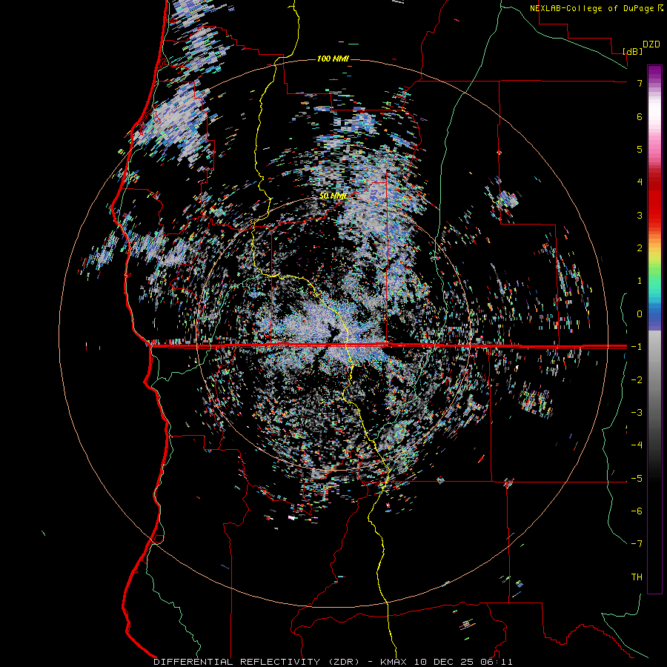Click the 7 value on color scale
The width and height of the screenshot is (667, 667).
click(640, 83)
